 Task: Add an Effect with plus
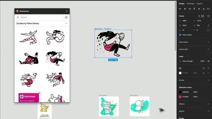point(208,104)
